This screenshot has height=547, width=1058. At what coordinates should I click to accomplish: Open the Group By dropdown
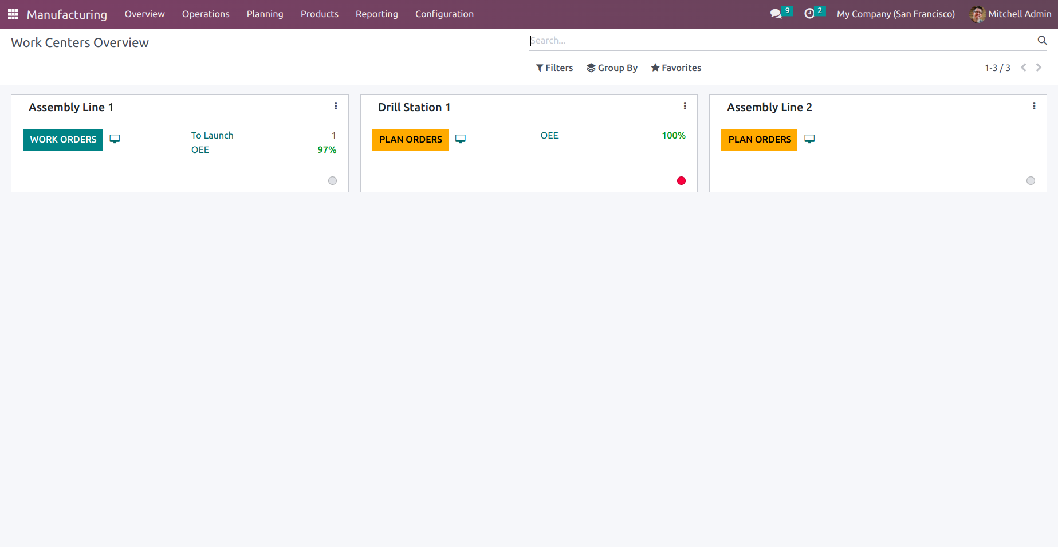tap(612, 68)
